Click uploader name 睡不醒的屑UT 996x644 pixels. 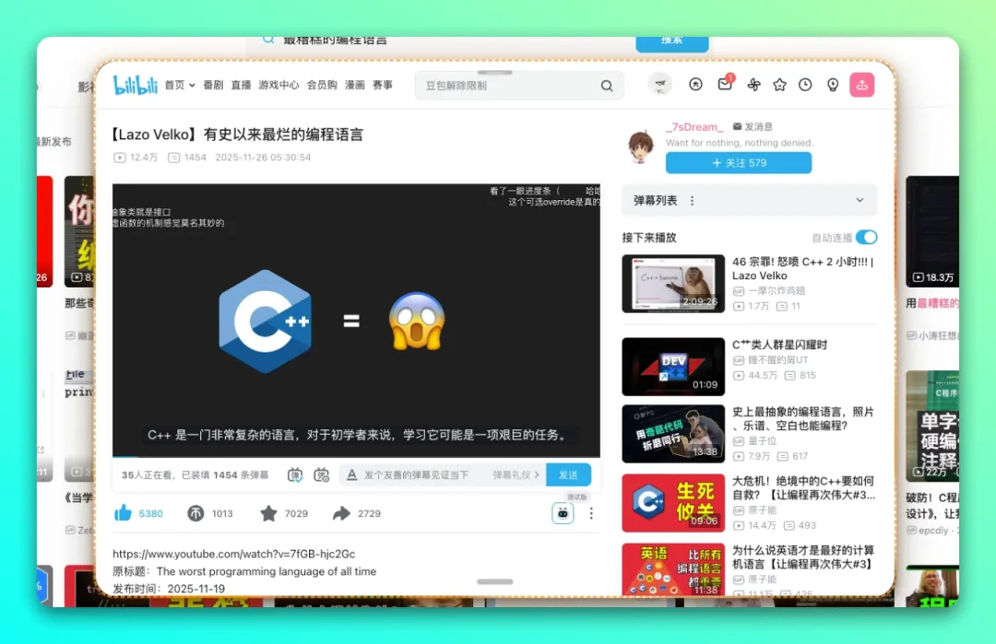(778, 359)
